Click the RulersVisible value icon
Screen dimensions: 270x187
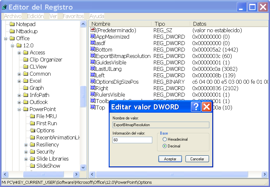pos(93,94)
